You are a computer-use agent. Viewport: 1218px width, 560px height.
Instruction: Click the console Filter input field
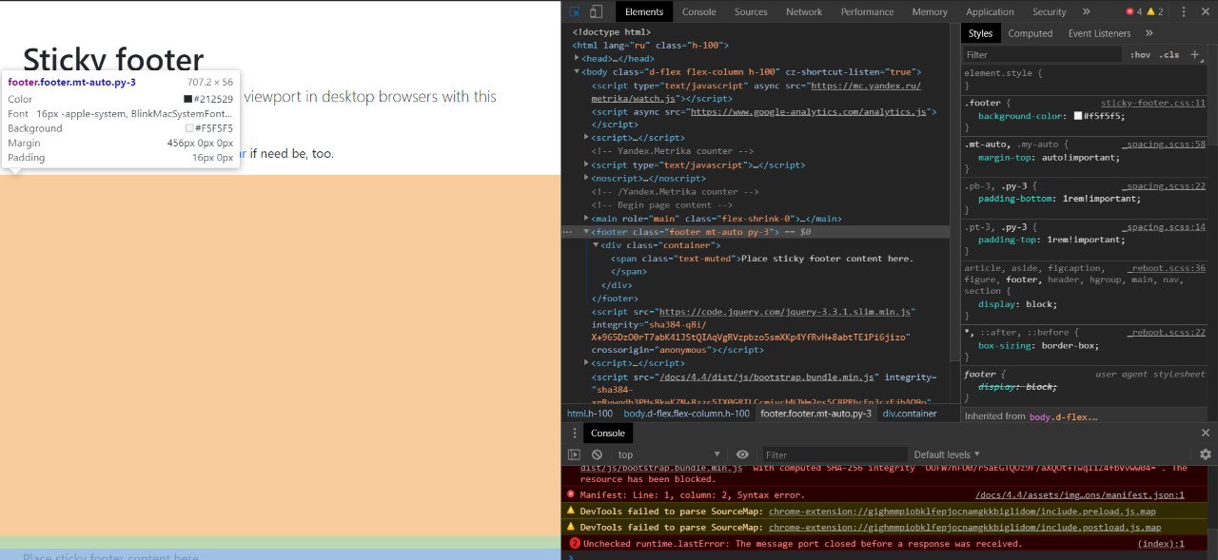point(834,454)
